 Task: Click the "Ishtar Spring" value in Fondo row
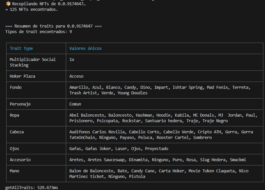click(x=188, y=87)
